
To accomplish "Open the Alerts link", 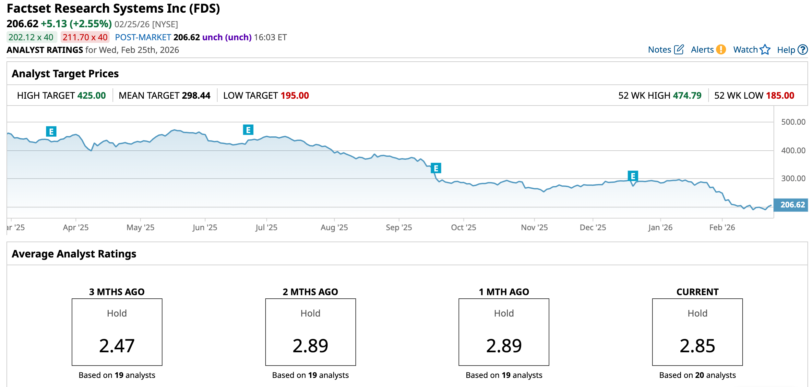I will click(x=702, y=50).
